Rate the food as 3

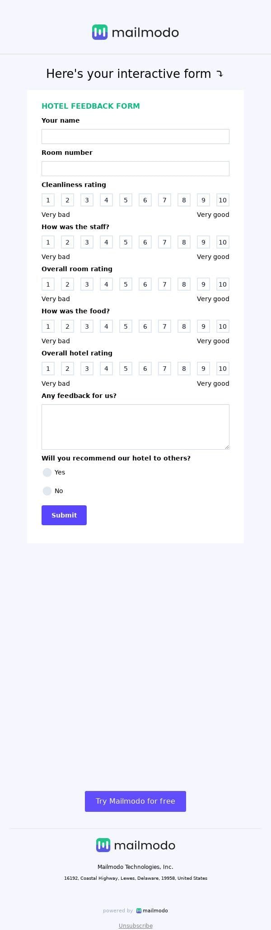click(87, 326)
